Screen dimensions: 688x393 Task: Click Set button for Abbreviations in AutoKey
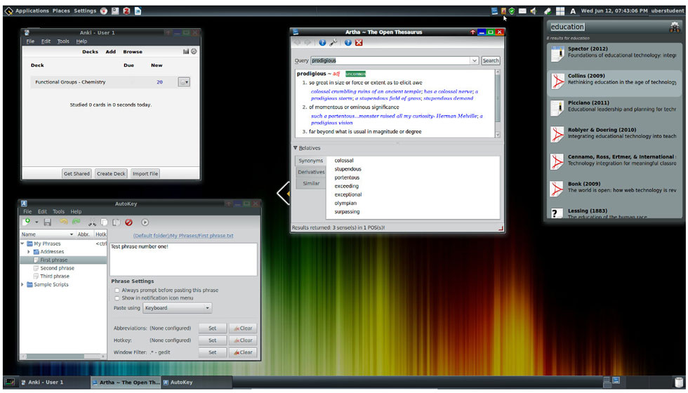coord(212,328)
